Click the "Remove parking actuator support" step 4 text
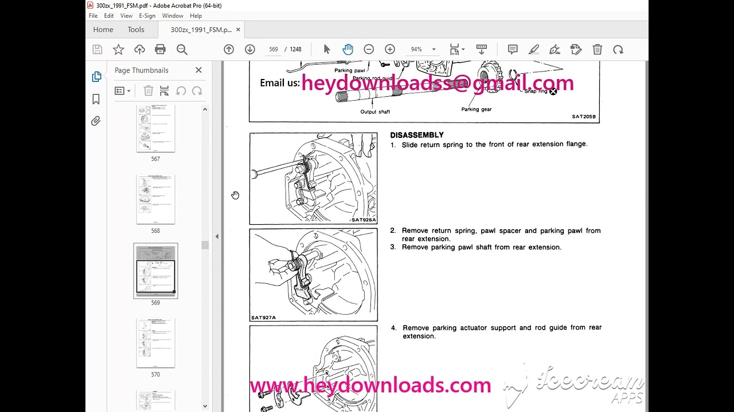This screenshot has width=734, height=412. coord(502,332)
